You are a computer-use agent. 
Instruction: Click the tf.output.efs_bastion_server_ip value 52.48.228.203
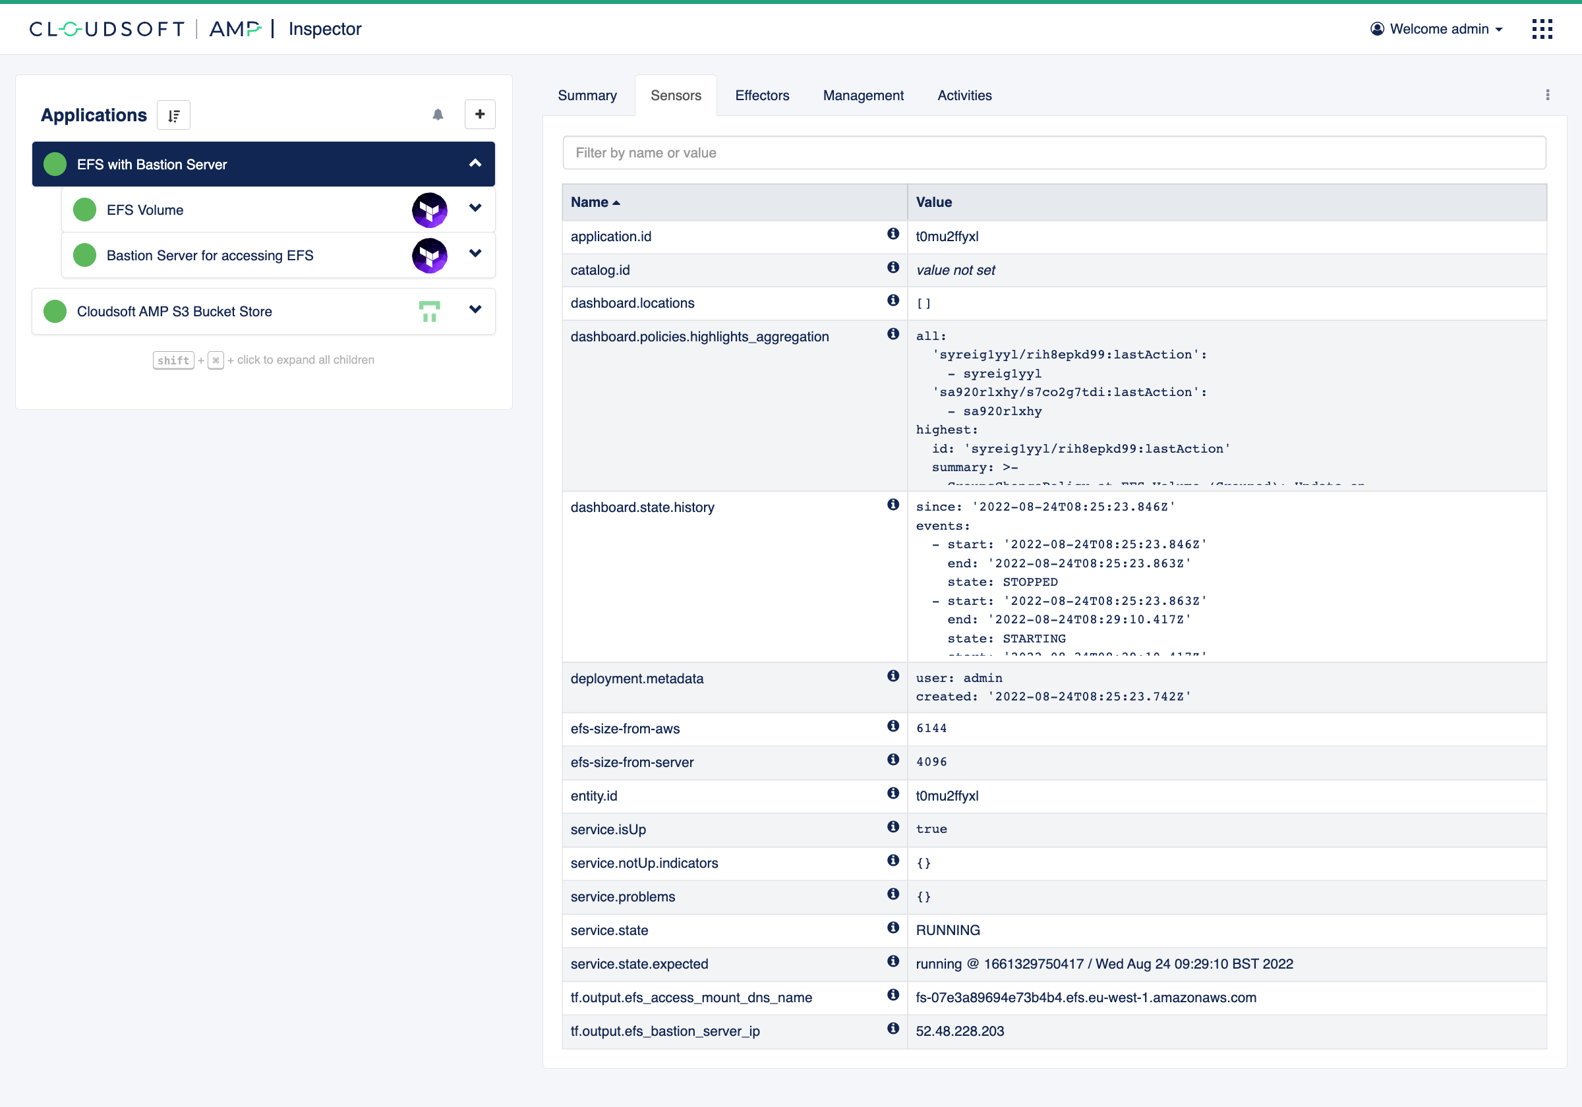[x=960, y=1031]
